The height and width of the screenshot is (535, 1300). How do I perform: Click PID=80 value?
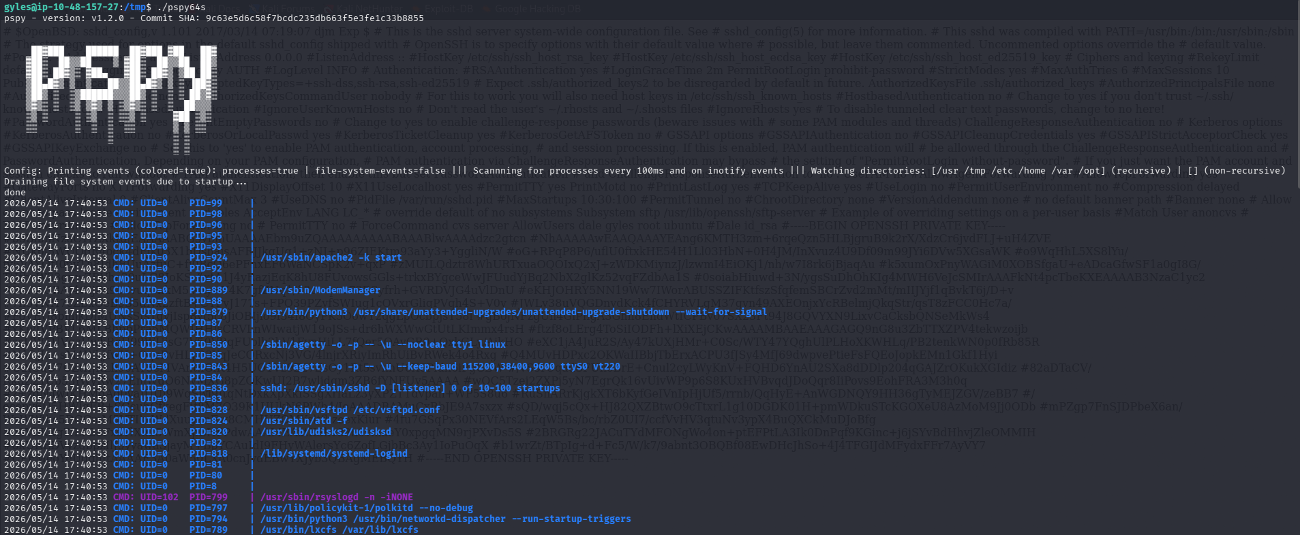pyautogui.click(x=206, y=476)
